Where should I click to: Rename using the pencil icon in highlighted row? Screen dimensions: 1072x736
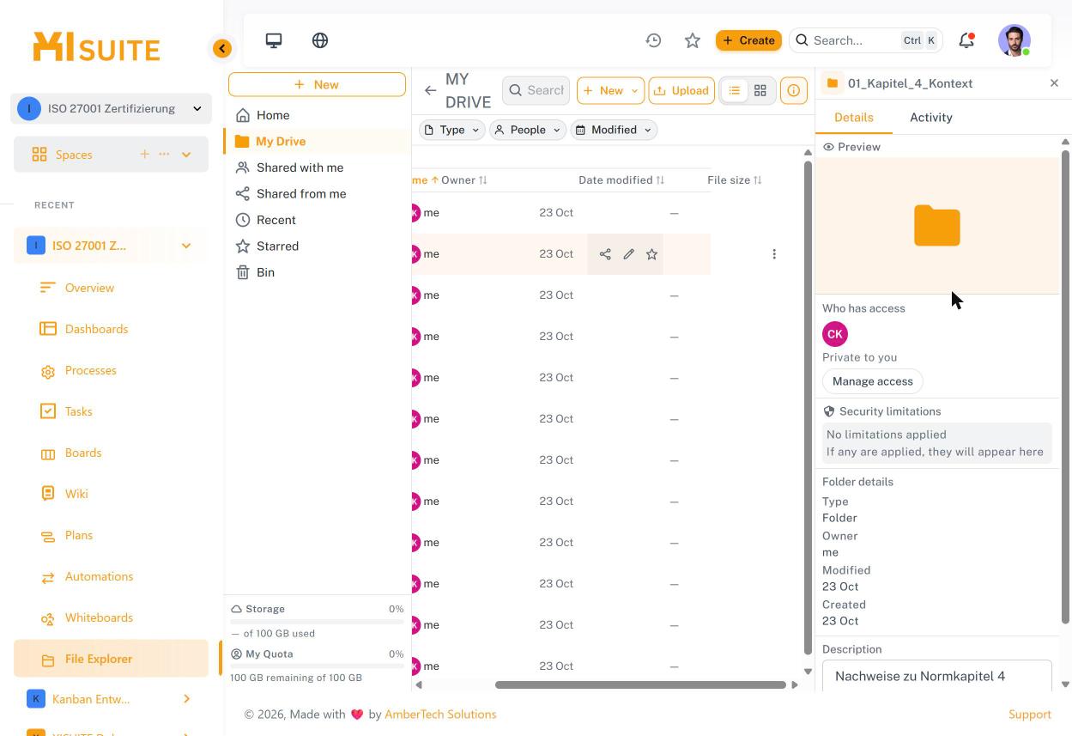point(628,254)
